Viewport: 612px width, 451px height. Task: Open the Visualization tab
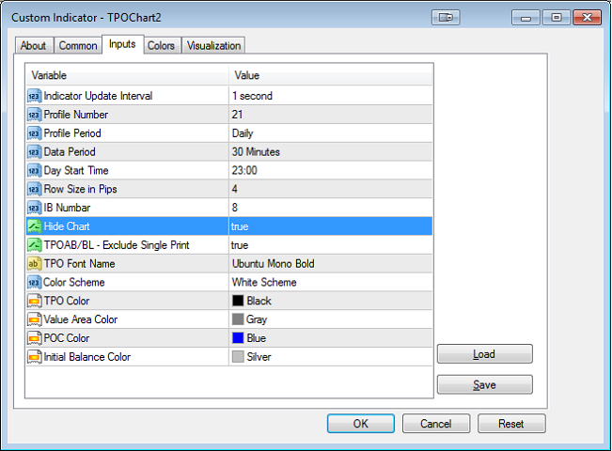pyautogui.click(x=214, y=46)
